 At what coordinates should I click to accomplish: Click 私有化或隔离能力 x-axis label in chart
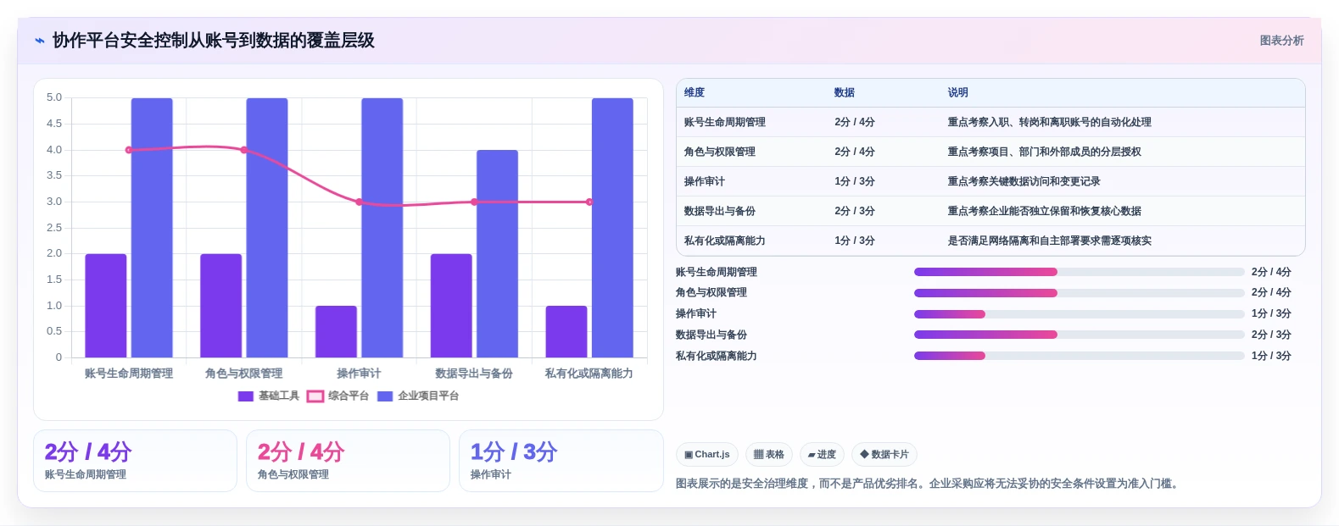(x=589, y=374)
